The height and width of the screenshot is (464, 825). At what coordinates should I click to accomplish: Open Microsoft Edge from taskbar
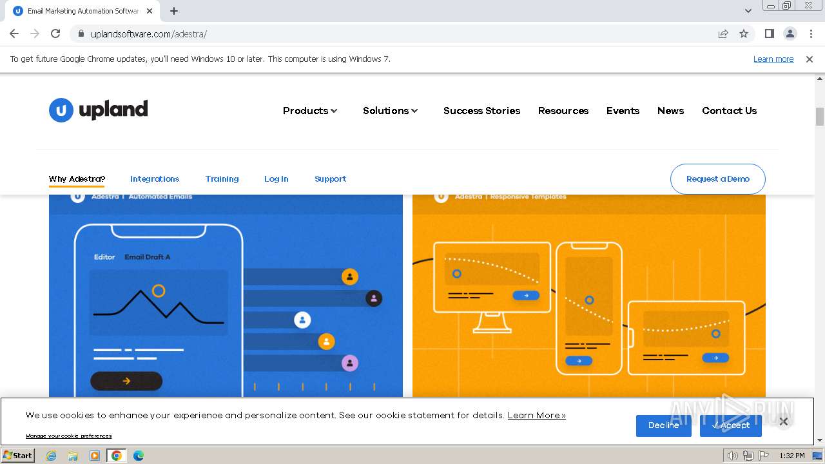pyautogui.click(x=139, y=456)
